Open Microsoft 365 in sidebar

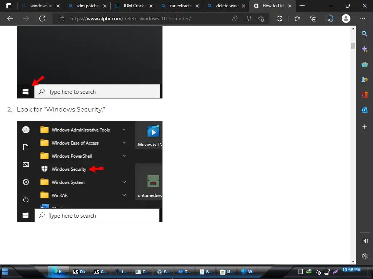[364, 95]
